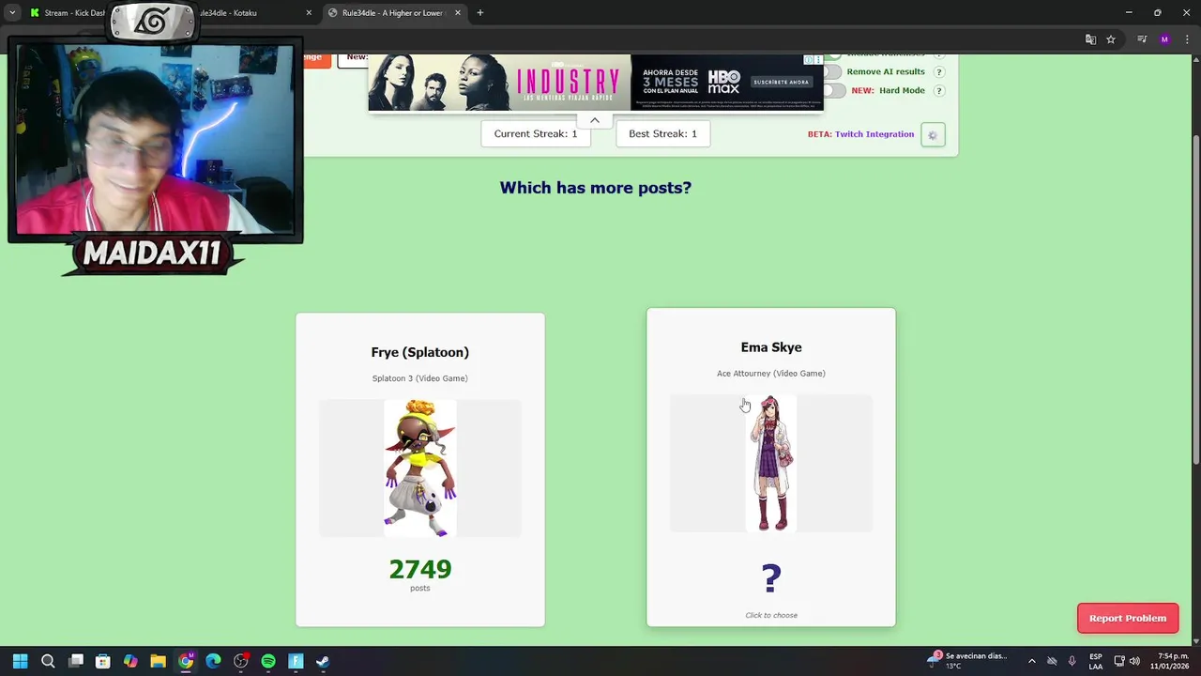Open Steam from the taskbar
Viewport: 1201px width, 676px height.
(x=323, y=661)
